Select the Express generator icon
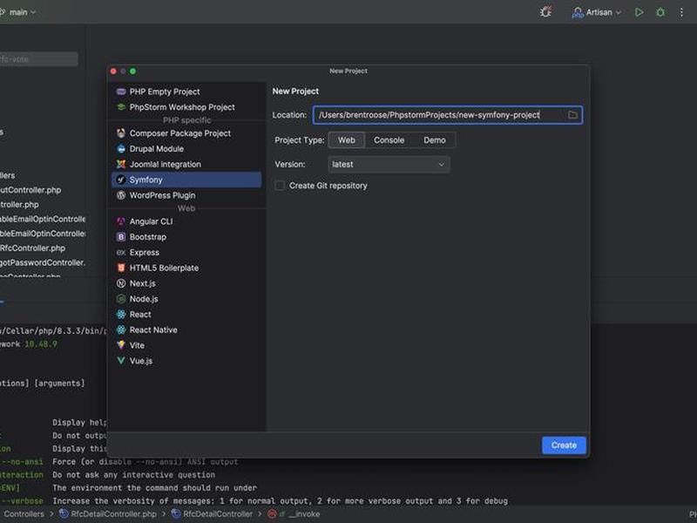 tap(121, 253)
